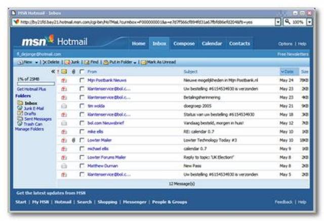This screenshot has width=324, height=221.
Task: Sort by the envelope status column icon
Action: (64, 72)
